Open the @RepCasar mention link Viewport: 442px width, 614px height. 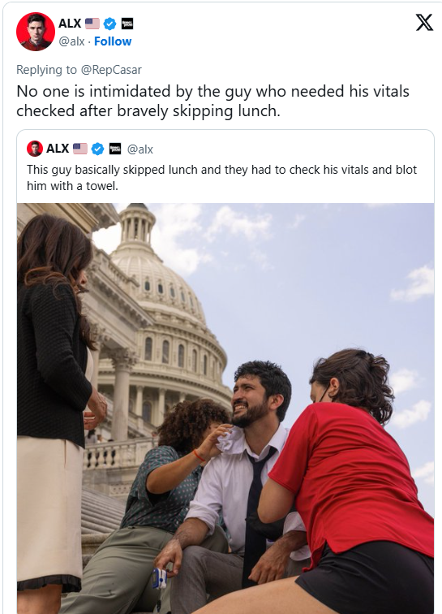tap(111, 70)
